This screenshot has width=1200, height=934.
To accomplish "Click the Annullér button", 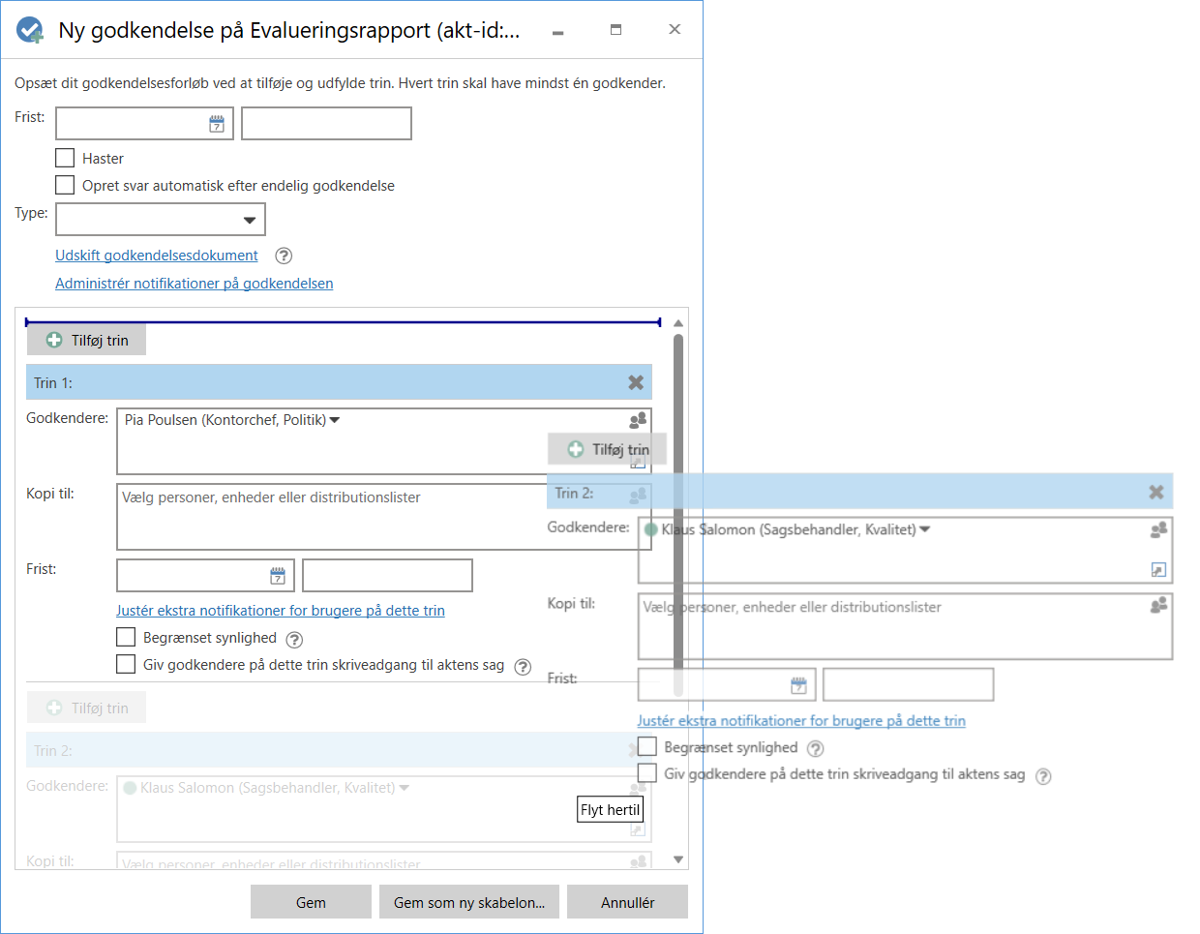I will click(627, 902).
